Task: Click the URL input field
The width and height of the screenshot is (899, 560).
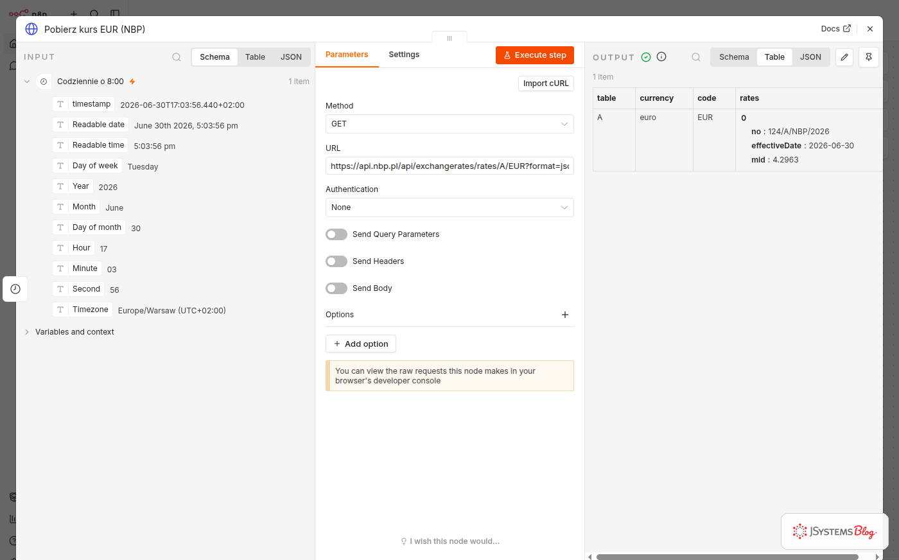Action: pyautogui.click(x=449, y=166)
